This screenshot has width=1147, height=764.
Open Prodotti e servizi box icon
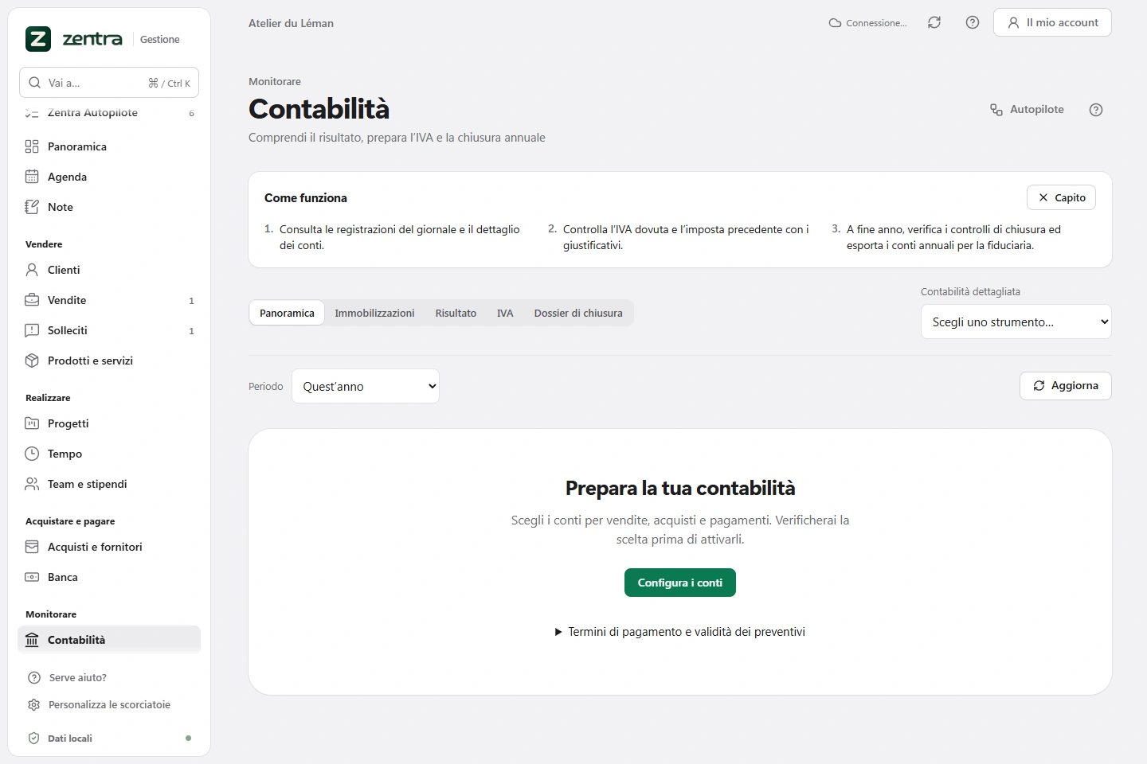[x=32, y=361]
